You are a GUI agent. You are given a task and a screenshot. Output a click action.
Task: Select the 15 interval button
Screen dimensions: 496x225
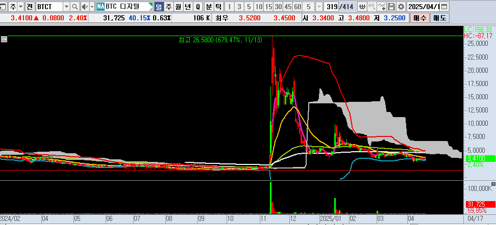[268, 6]
